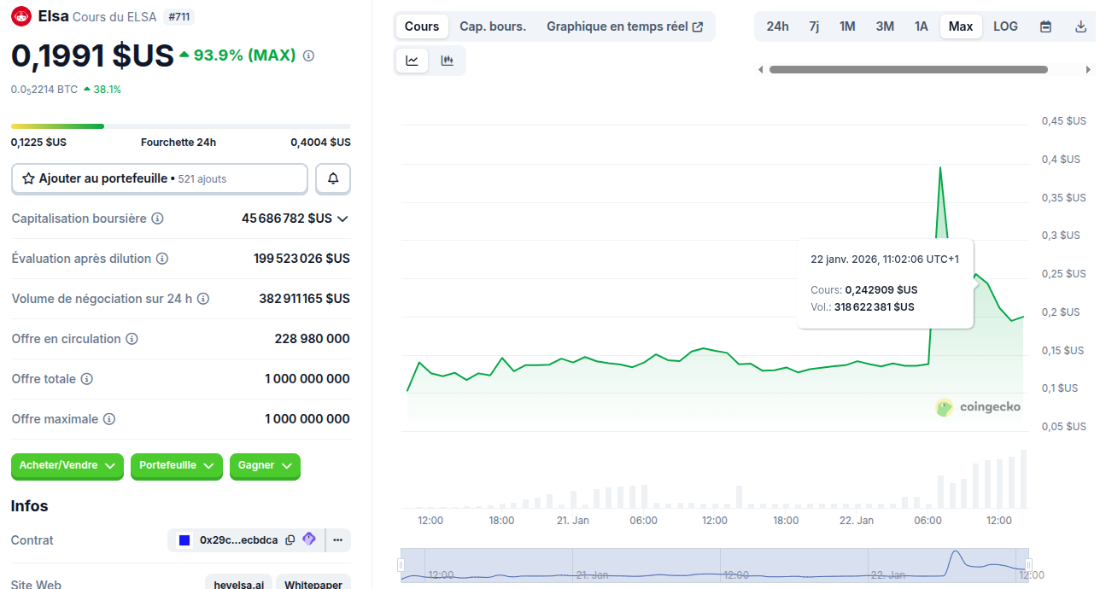Open the price info tooltip icon
The image size is (1106, 589).
(309, 55)
